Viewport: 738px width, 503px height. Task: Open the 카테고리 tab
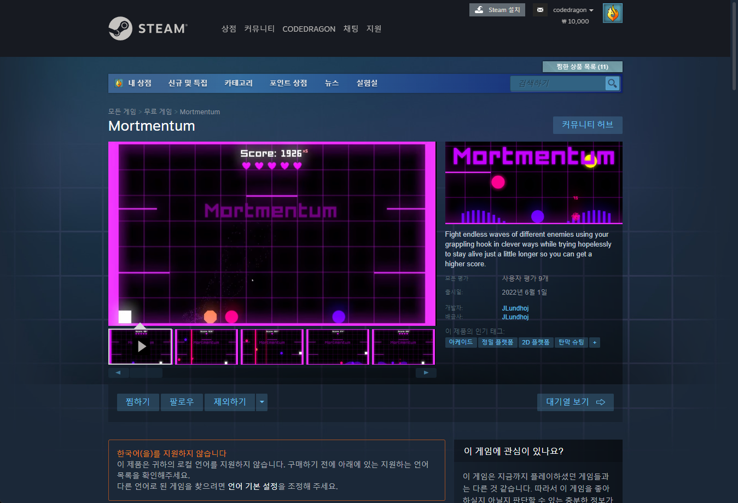(x=239, y=83)
